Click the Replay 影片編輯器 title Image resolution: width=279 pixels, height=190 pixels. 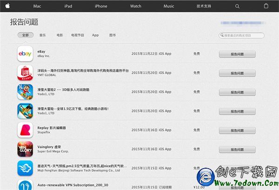(x=52, y=128)
